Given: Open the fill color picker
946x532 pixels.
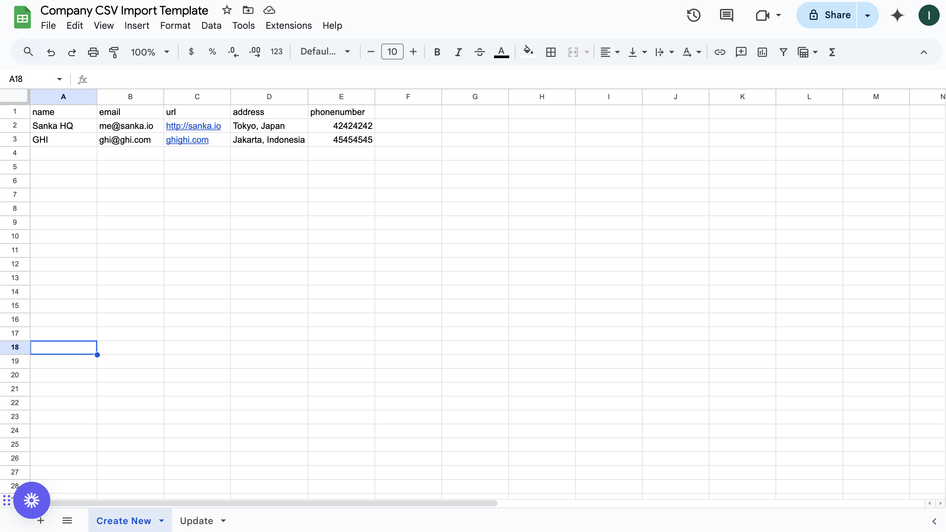Looking at the screenshot, I should click(x=528, y=52).
